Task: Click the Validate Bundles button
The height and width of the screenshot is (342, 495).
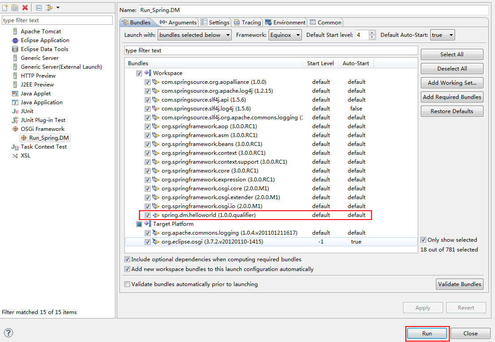Action: click(x=459, y=284)
